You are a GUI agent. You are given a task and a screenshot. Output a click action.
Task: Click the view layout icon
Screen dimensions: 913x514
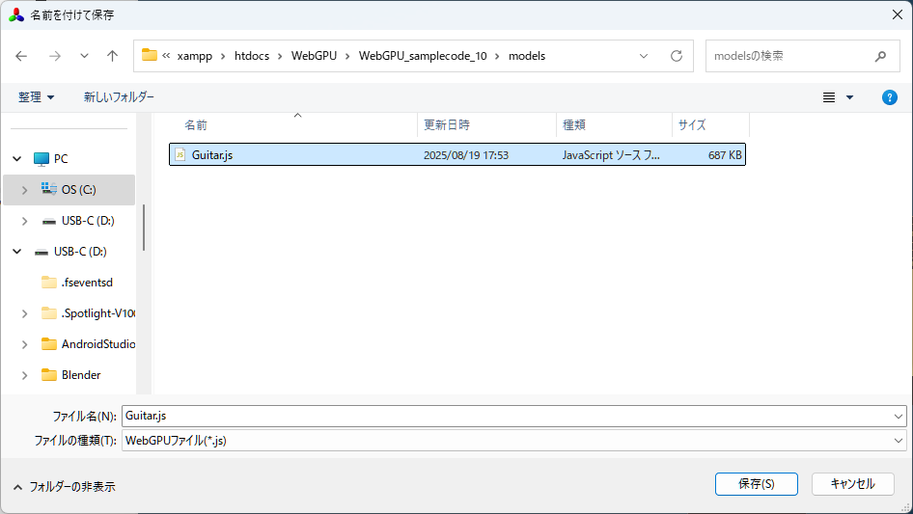tap(828, 97)
